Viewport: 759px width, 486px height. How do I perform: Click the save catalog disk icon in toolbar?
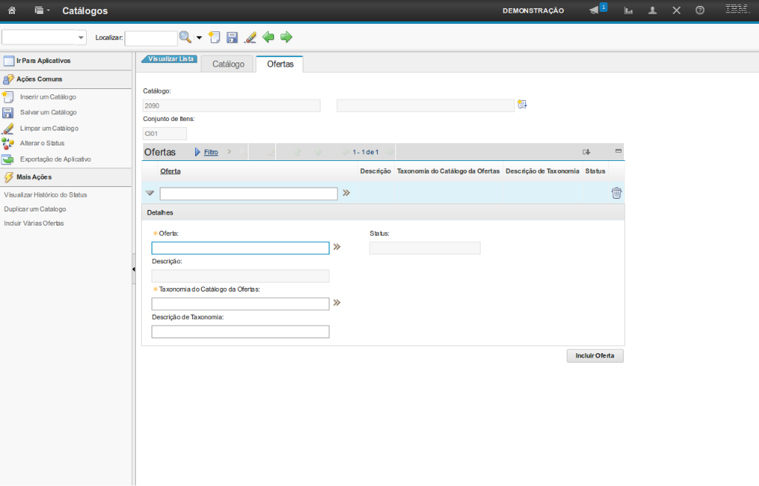[x=231, y=37]
